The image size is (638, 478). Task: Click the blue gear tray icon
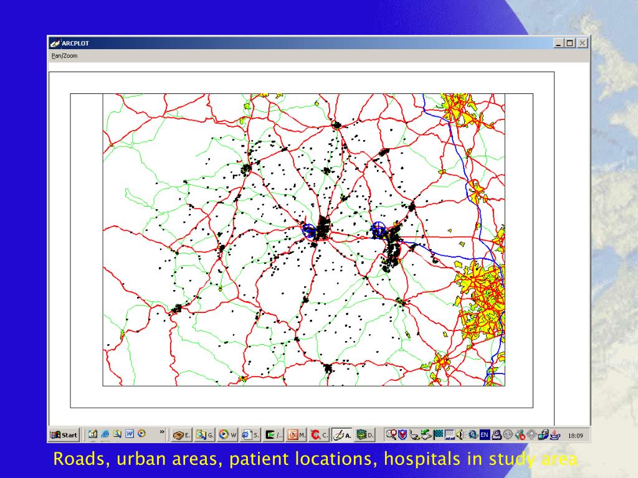(x=472, y=435)
